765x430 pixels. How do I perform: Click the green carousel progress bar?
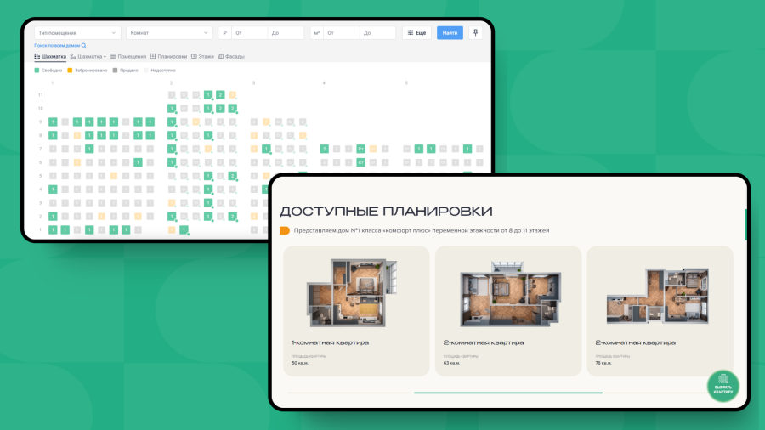[x=508, y=393]
